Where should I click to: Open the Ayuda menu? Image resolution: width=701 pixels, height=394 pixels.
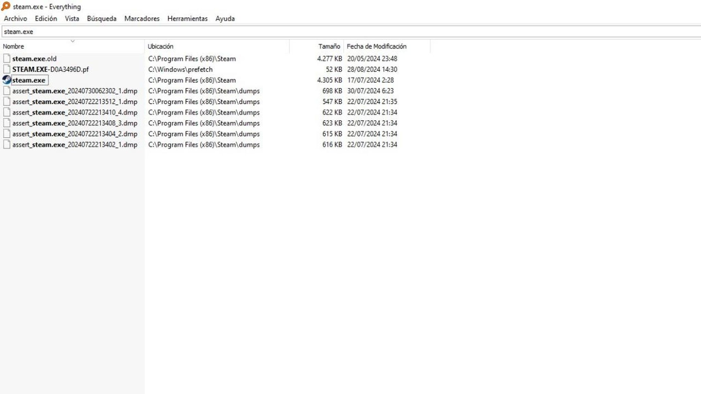pyautogui.click(x=225, y=19)
